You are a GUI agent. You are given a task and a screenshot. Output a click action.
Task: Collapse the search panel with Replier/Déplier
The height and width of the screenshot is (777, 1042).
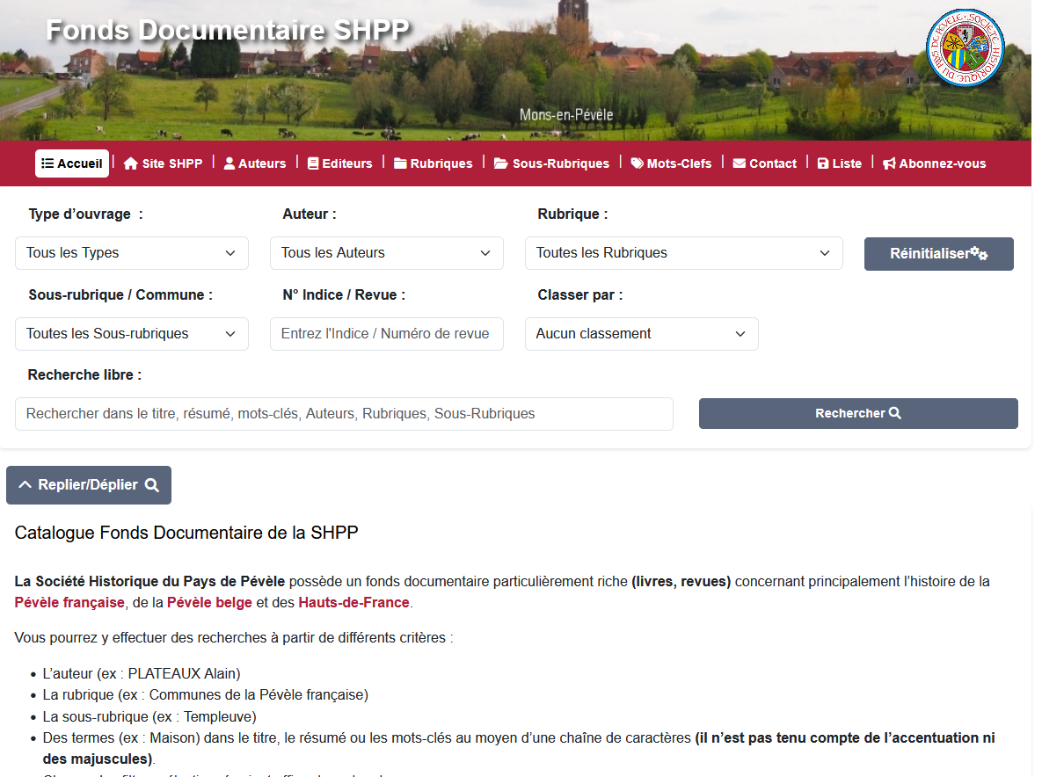tap(88, 484)
